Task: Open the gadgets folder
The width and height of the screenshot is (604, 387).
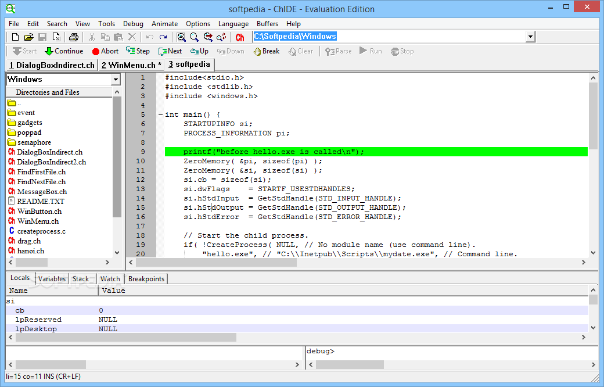Action: coord(25,123)
